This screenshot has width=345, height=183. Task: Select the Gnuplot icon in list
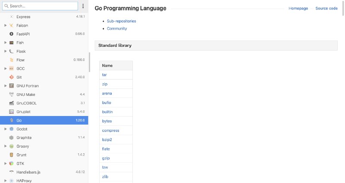pos(12,112)
